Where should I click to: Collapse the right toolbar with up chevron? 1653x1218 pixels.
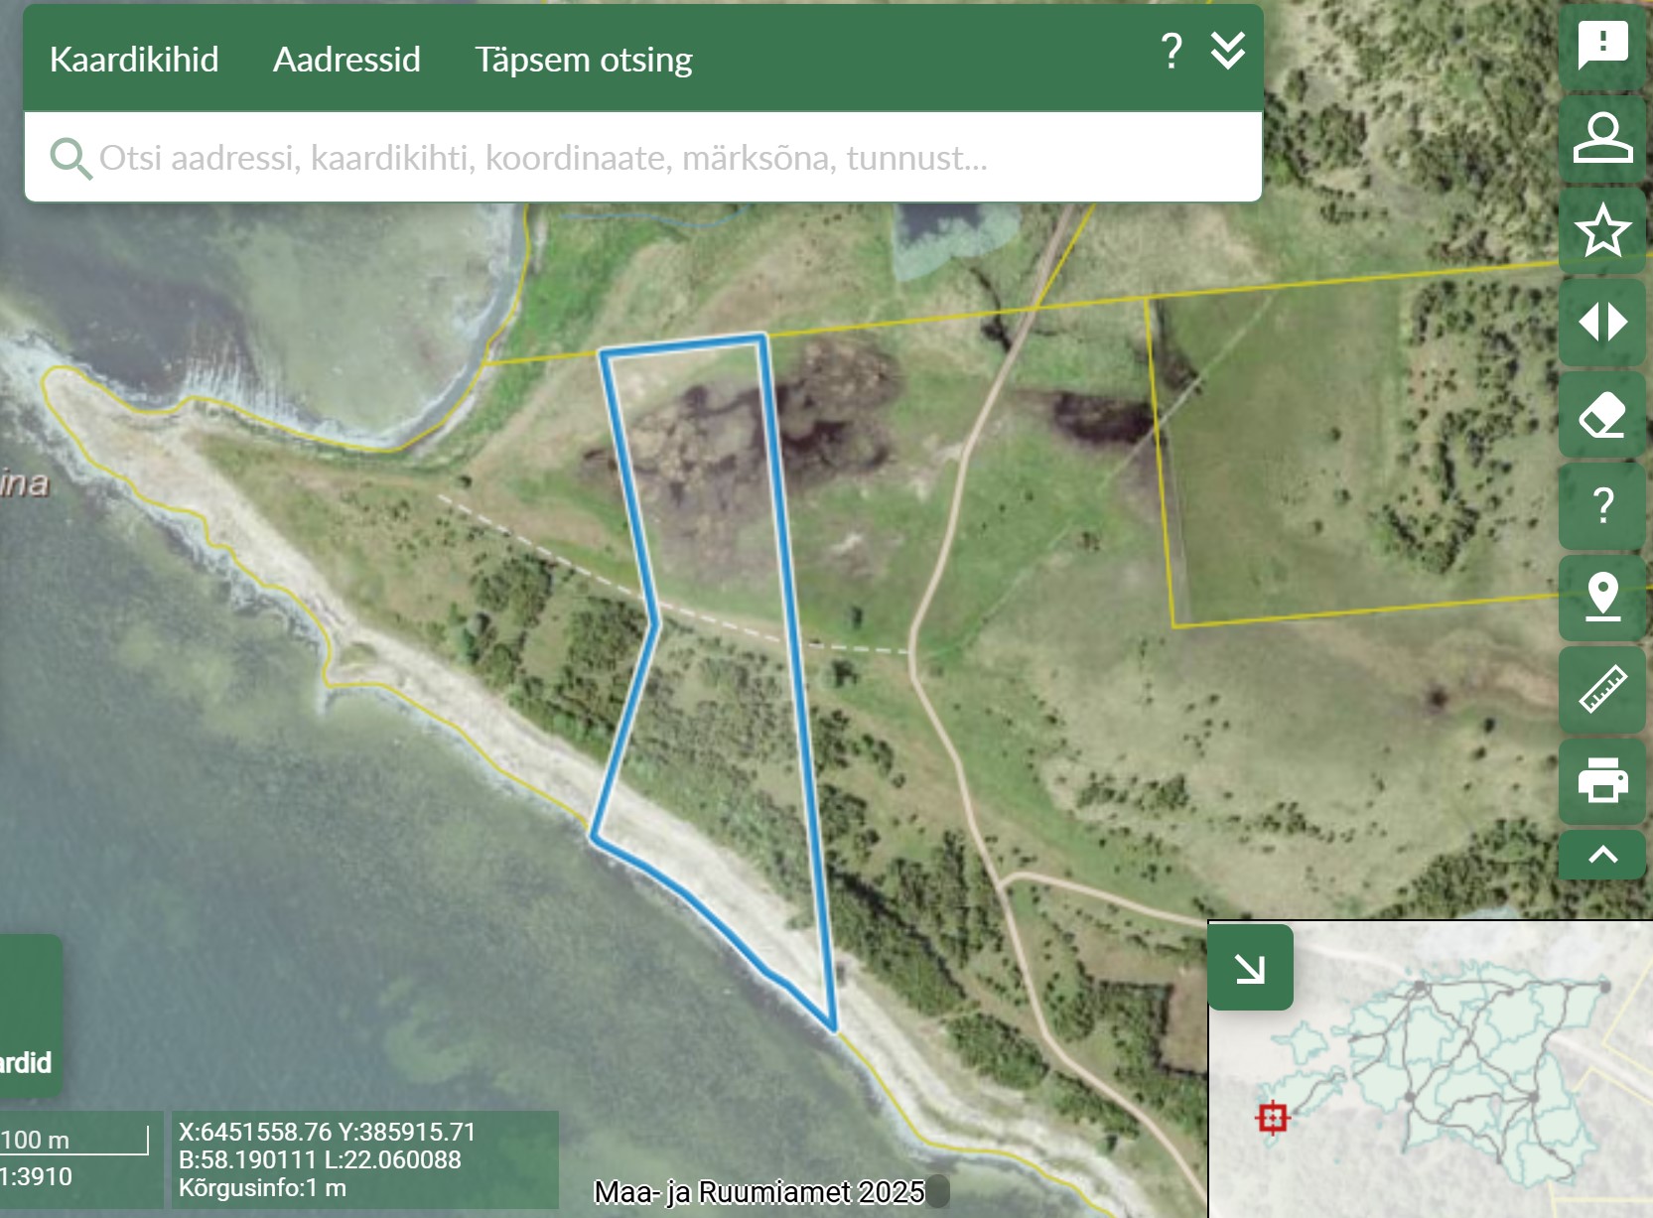coord(1602,855)
